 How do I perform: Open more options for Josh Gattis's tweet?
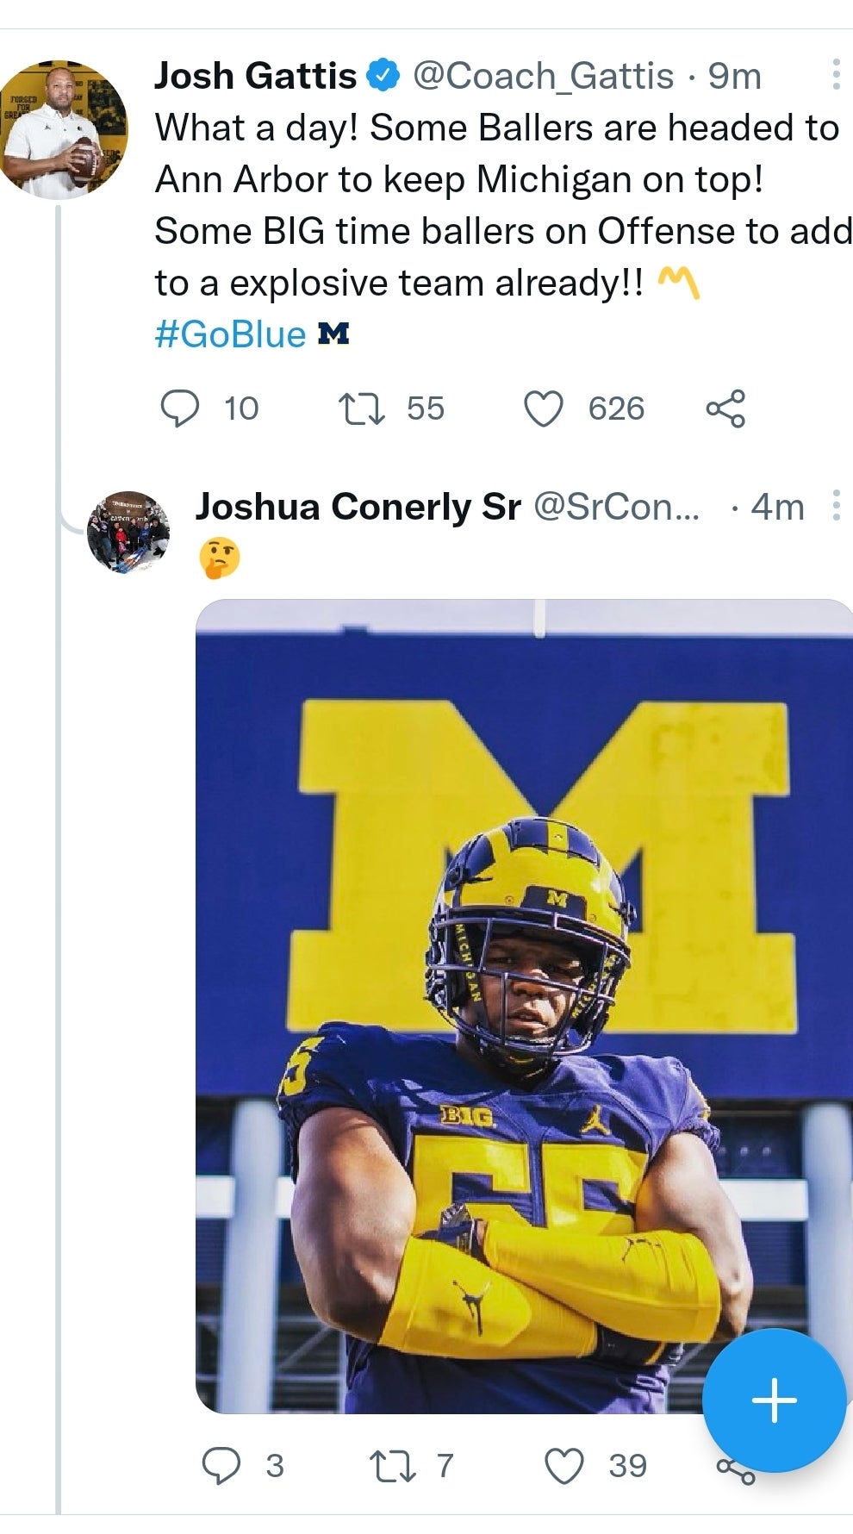[x=835, y=75]
